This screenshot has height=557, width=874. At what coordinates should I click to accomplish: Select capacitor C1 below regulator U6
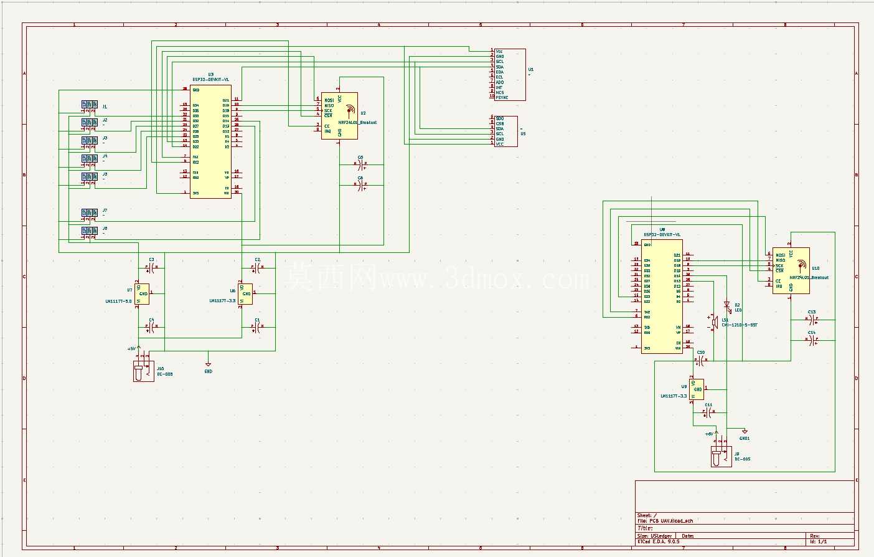coord(257,326)
